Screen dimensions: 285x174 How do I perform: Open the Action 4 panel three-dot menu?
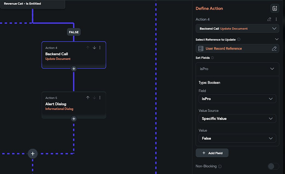(276, 19)
